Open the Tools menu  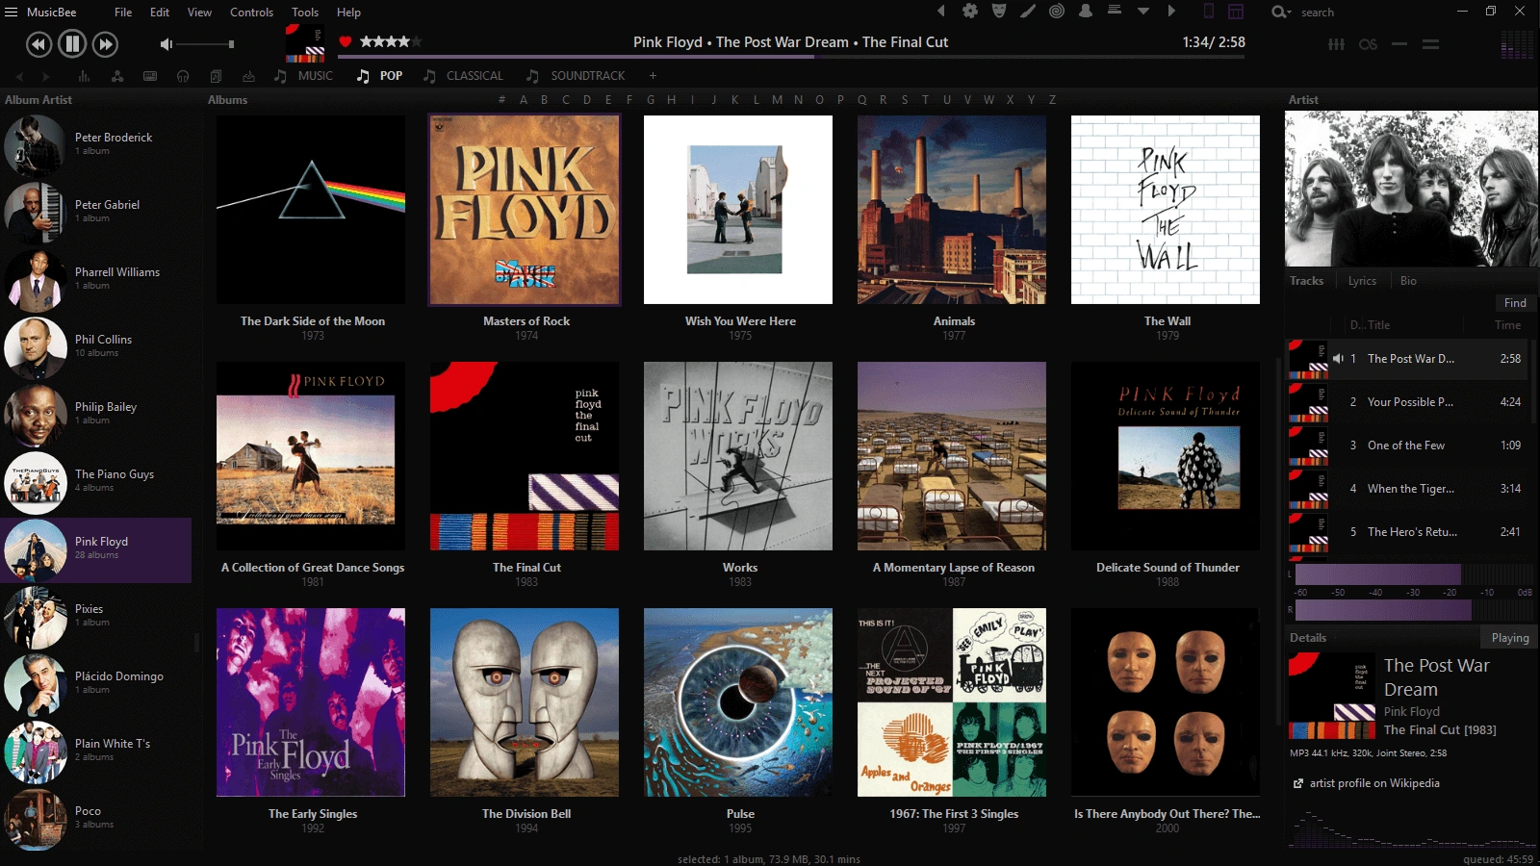(x=305, y=12)
